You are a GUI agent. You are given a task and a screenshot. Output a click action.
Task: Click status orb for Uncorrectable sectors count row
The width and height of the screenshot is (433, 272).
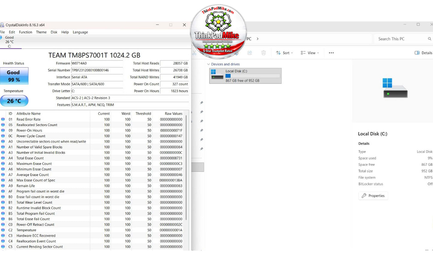(x=3, y=141)
